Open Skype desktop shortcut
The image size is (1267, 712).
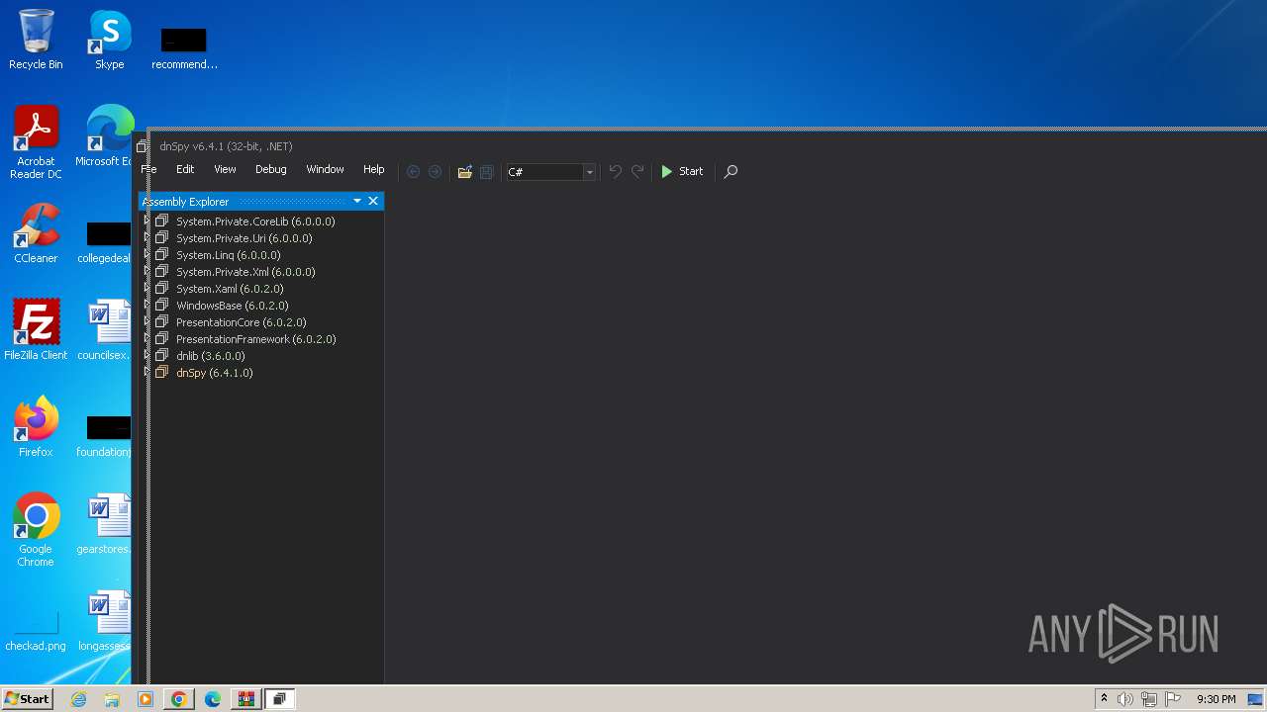109,40
